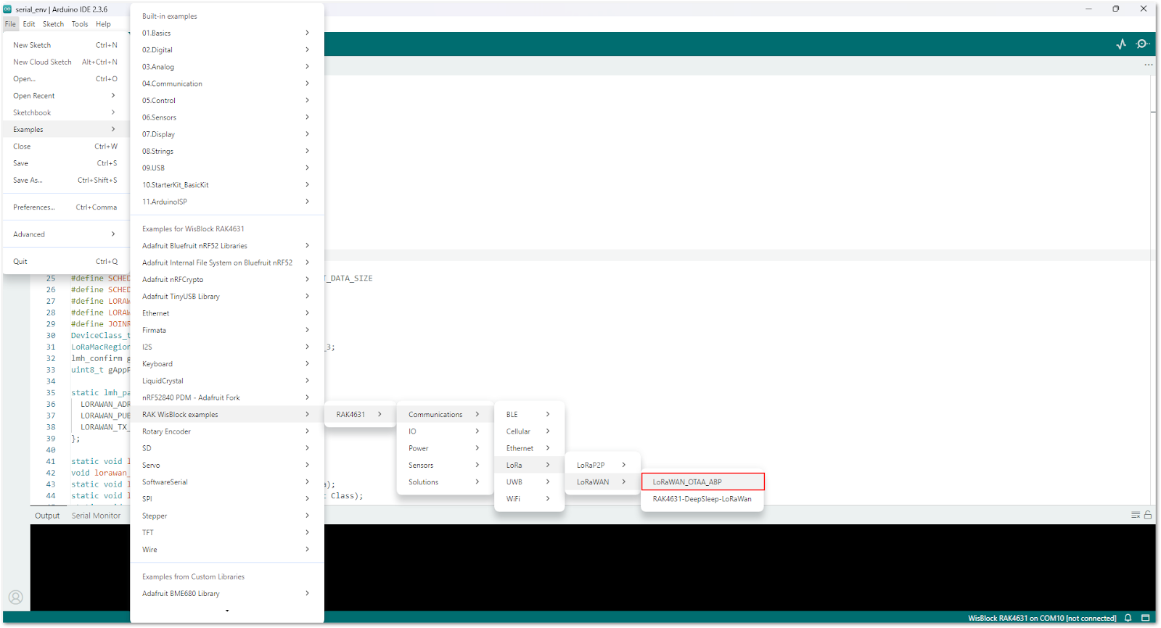
Task: Expand the 06.Sensors examples
Action: pyautogui.click(x=226, y=117)
